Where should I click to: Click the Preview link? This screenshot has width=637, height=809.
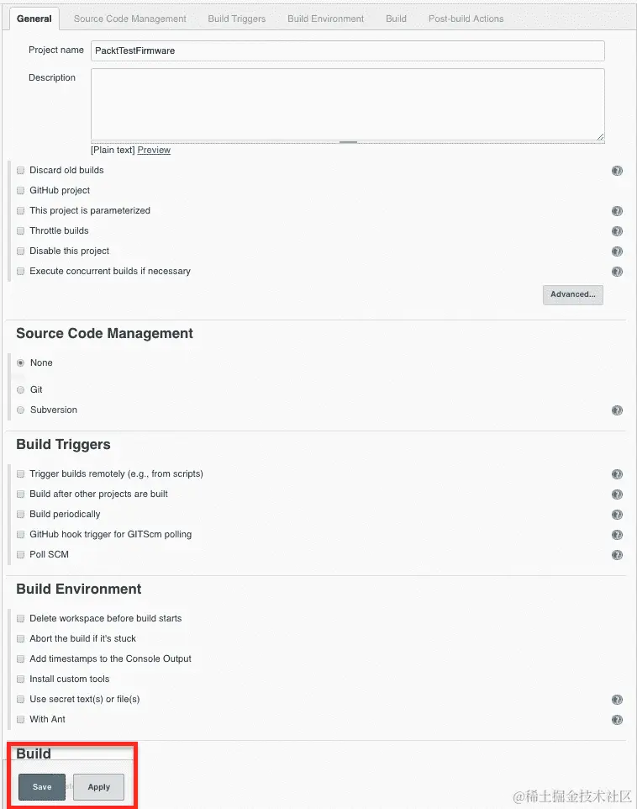pyautogui.click(x=154, y=151)
